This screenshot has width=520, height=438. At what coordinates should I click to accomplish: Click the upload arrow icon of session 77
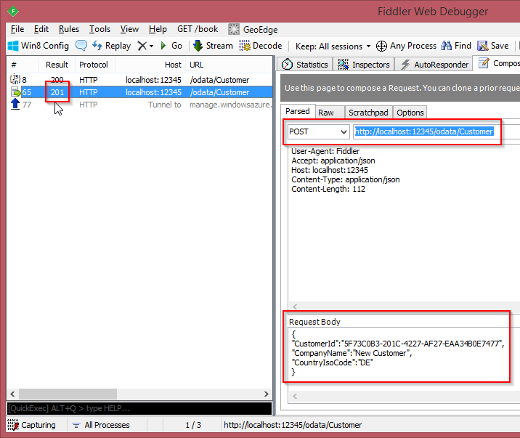[15, 104]
